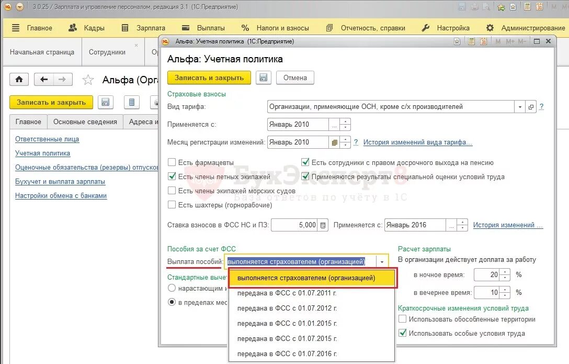
Task: Click the Применяется с Январь 2010 stepper arrows
Action: (x=346, y=125)
